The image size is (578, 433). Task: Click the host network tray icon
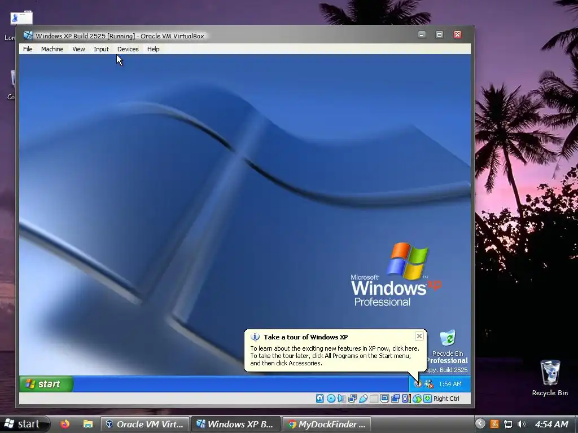(x=508, y=424)
